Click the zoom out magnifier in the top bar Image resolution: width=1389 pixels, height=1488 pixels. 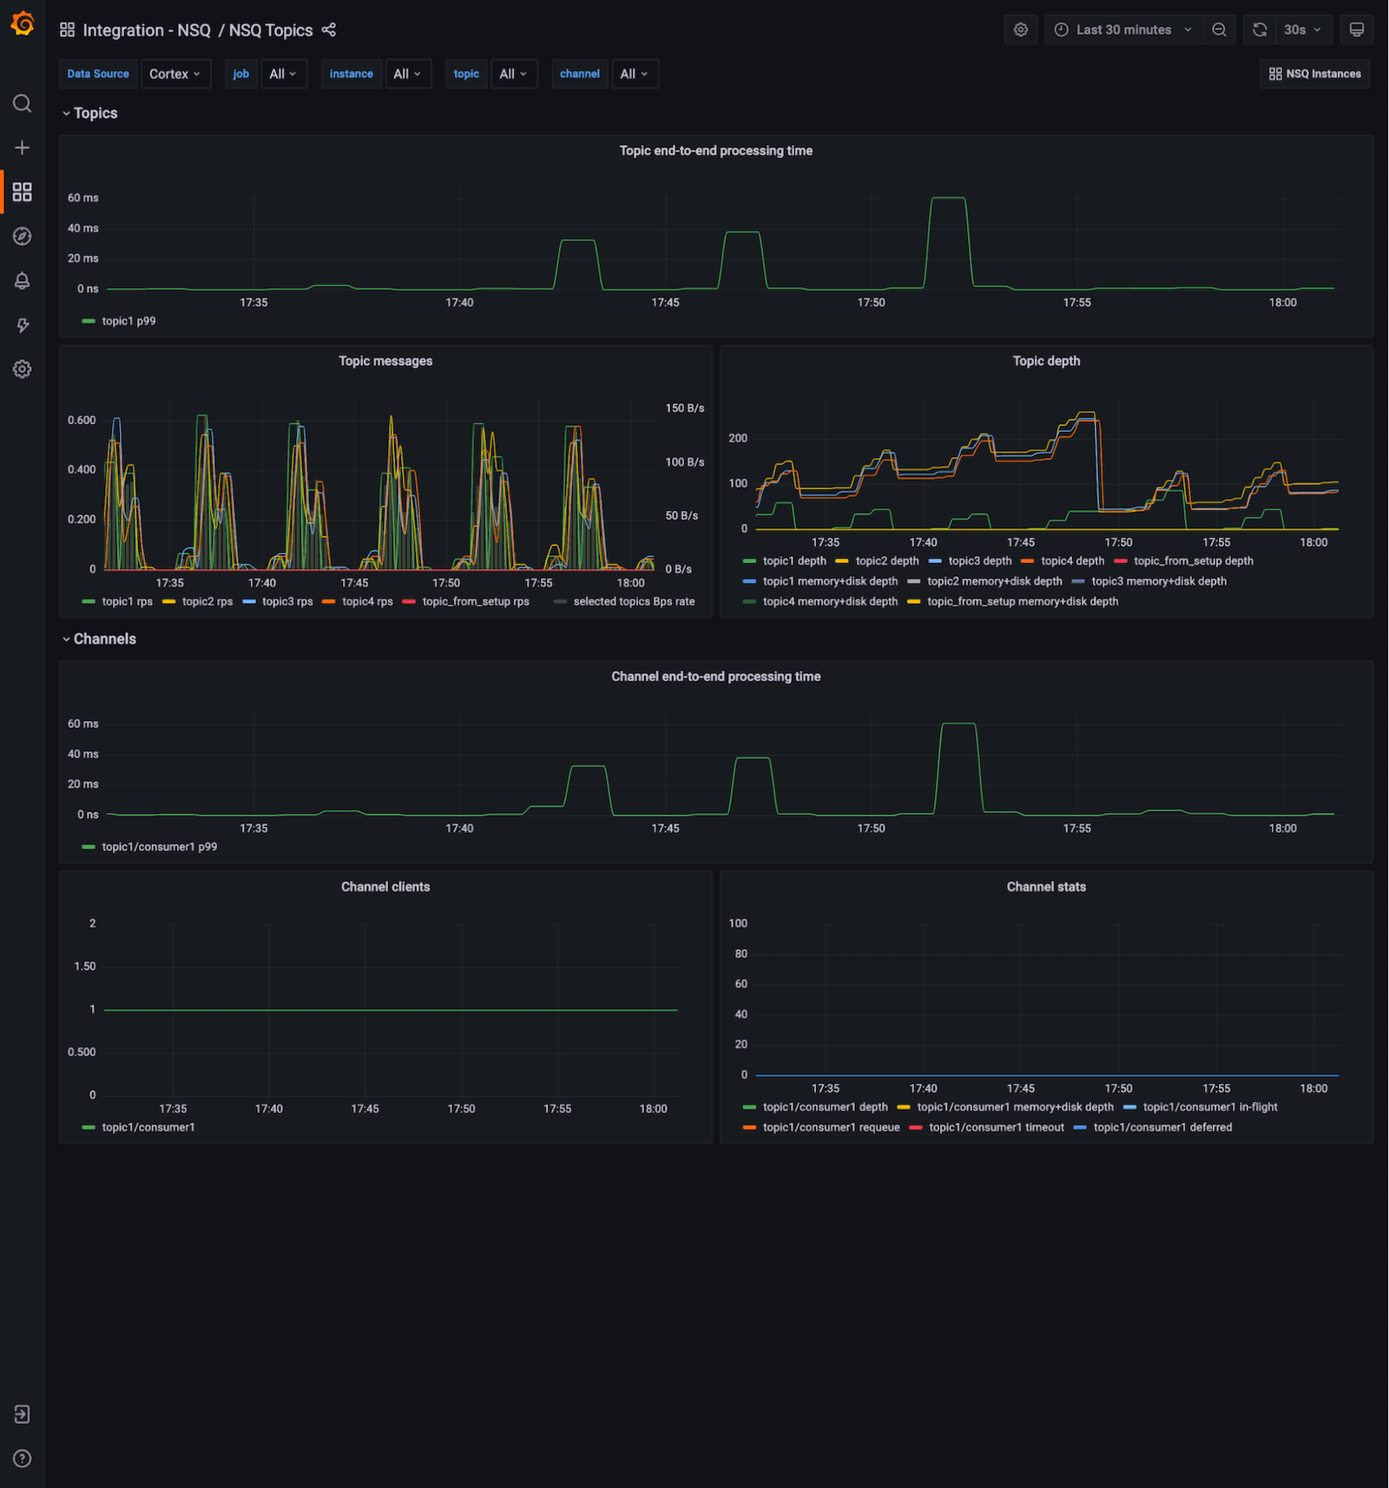click(1219, 29)
